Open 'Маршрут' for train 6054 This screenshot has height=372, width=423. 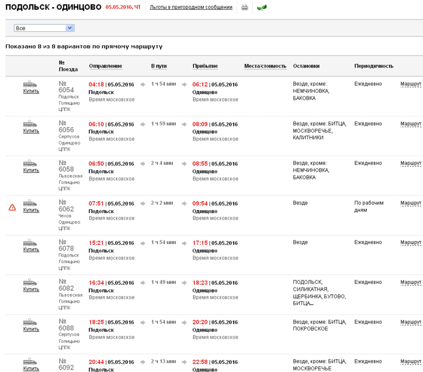[x=411, y=84]
